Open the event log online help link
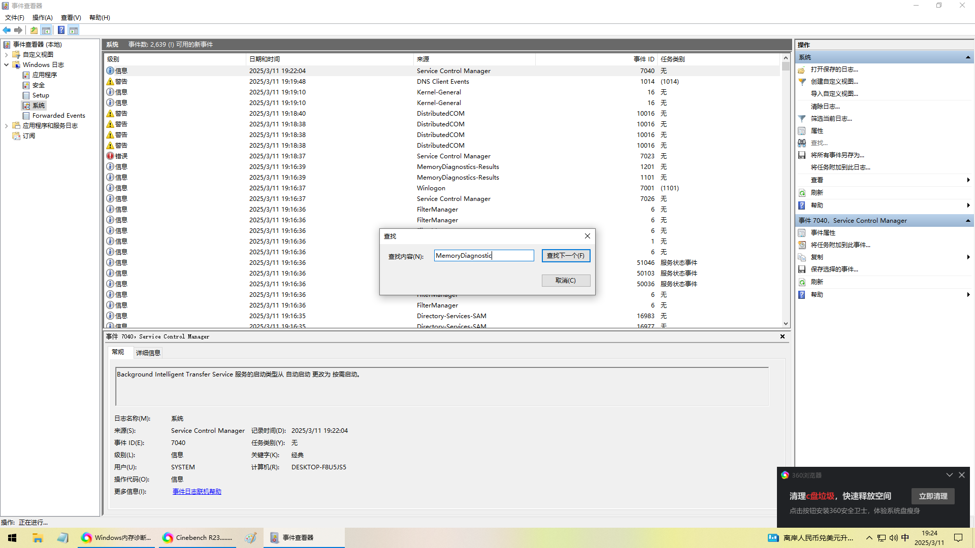 [197, 492]
